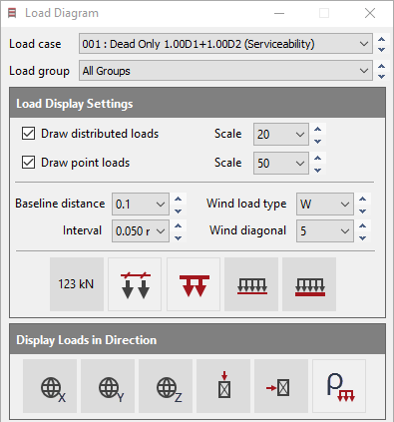
Task: Step Load case to previous with up arrow
Action: tap(382, 39)
